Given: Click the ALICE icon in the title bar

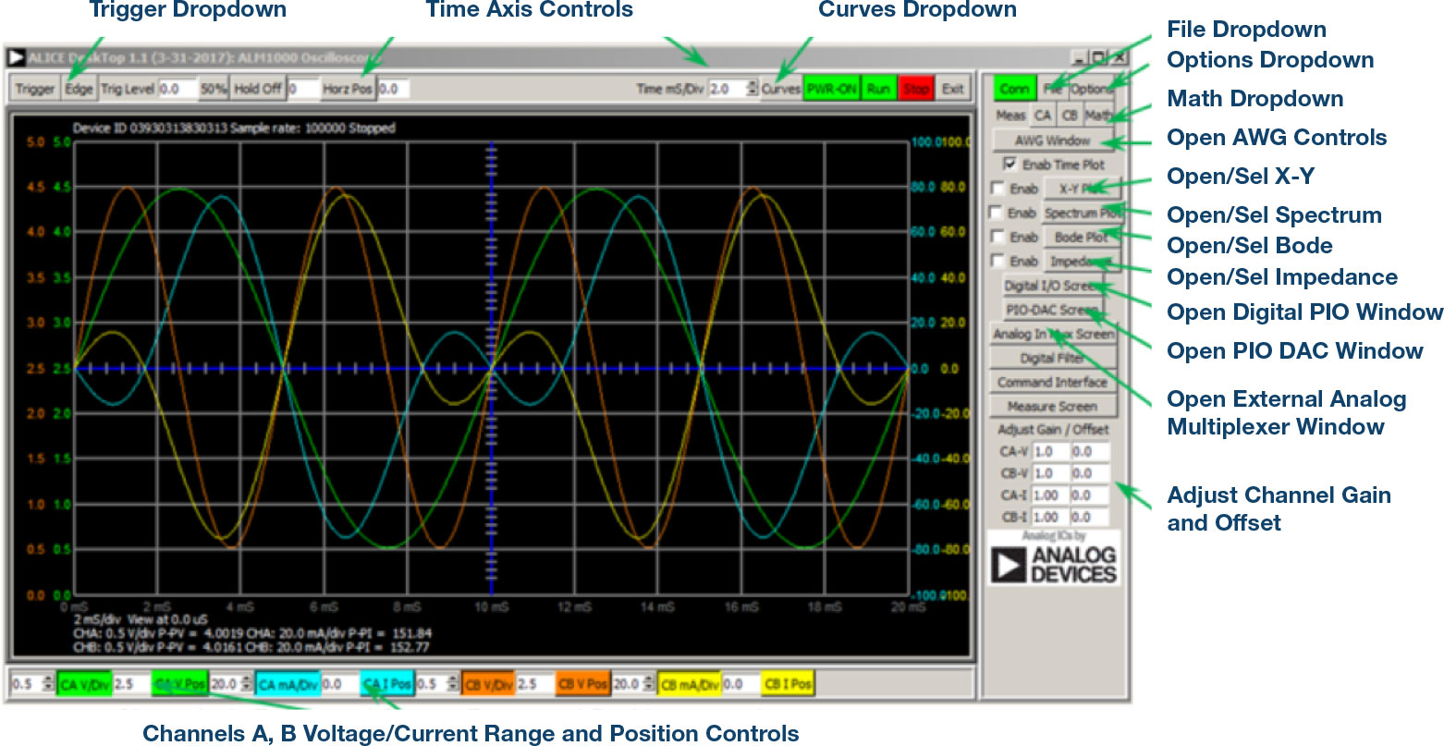Looking at the screenshot, I should pyautogui.click(x=18, y=57).
